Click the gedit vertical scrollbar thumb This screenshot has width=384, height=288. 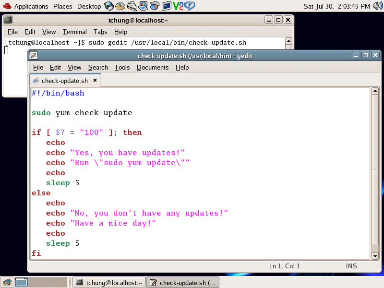[x=375, y=170]
